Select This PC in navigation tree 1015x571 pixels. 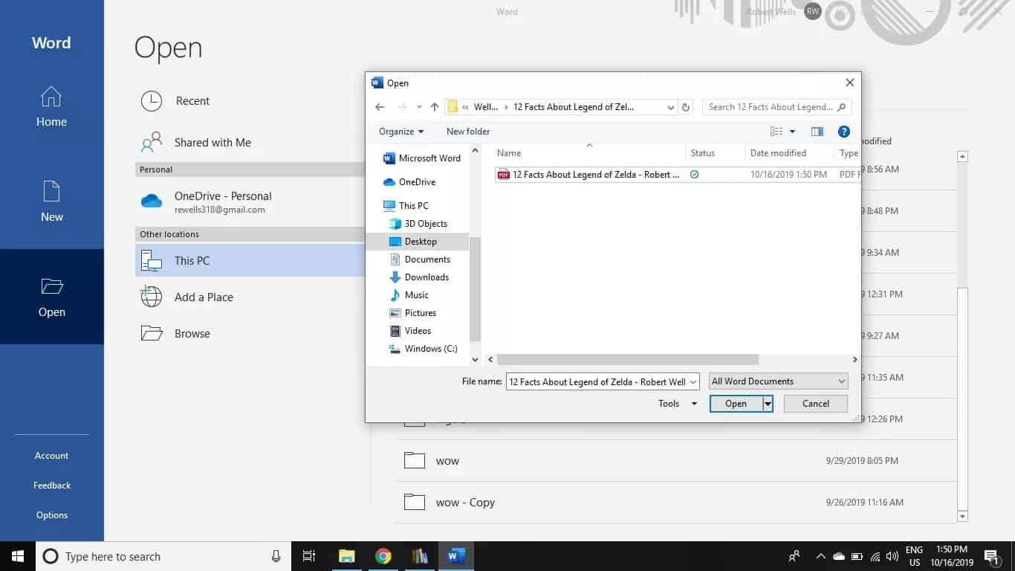406,206
